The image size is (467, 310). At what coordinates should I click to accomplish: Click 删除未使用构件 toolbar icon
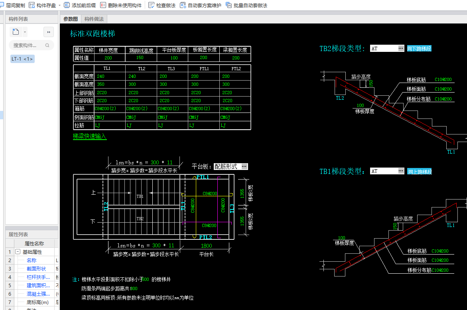(x=103, y=5)
